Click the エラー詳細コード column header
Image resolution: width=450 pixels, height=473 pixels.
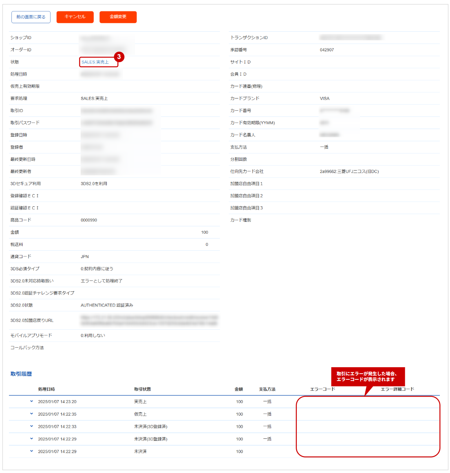[397, 389]
